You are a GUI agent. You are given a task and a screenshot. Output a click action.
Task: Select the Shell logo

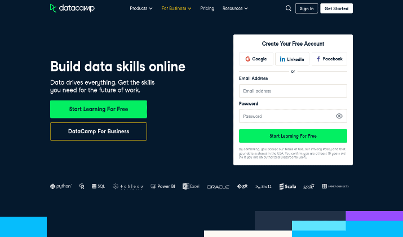263,187
